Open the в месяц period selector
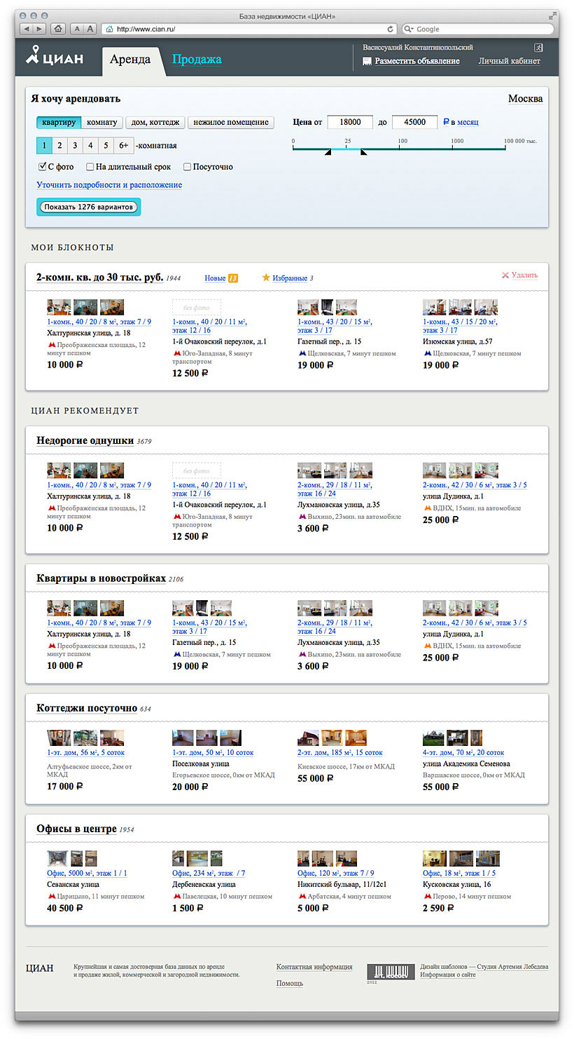Image resolution: width=574 pixels, height=1039 pixels. point(468,122)
